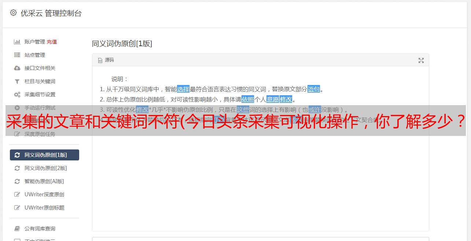Click highlighted word 依照 in editor
The image size is (471, 241).
point(248,99)
